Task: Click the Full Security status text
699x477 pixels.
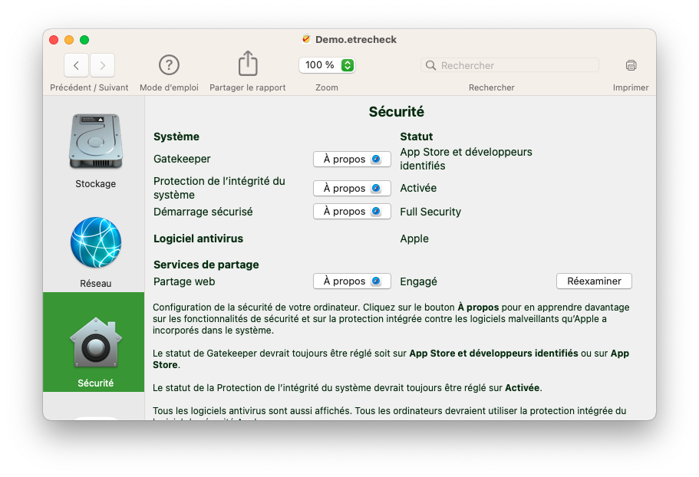Action: (x=430, y=212)
